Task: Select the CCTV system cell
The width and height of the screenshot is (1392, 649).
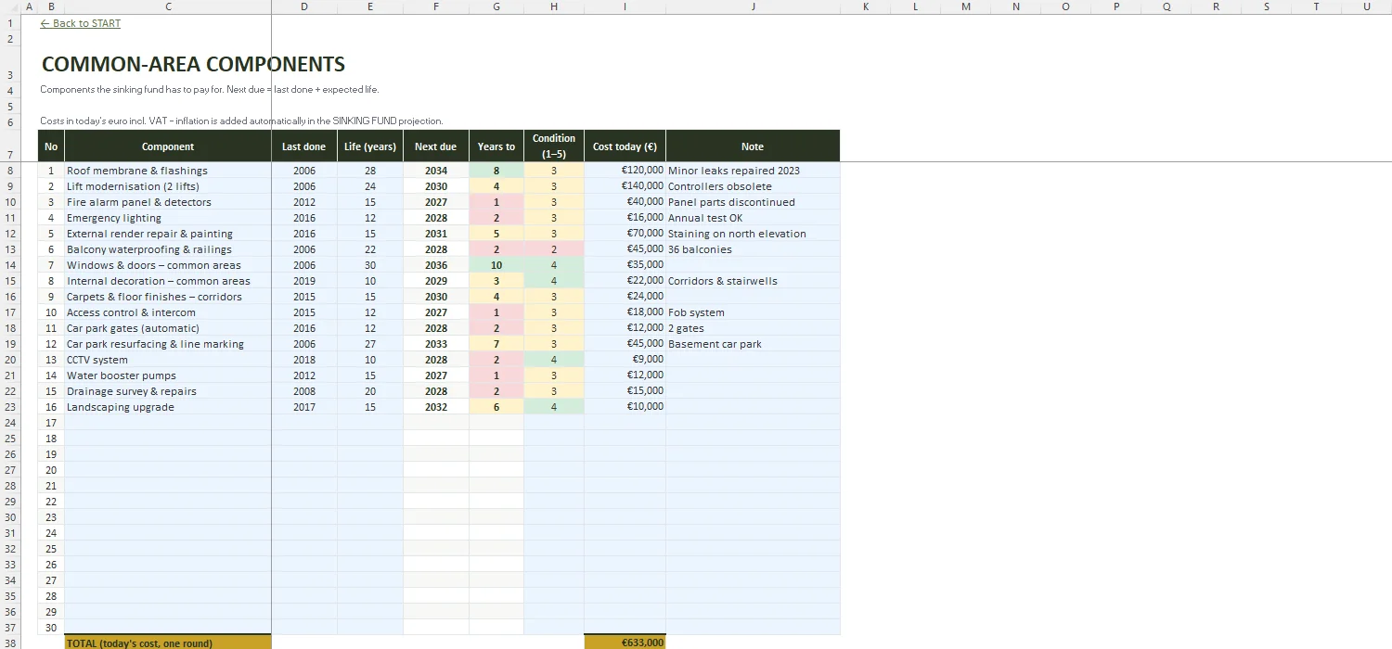Action: 168,360
